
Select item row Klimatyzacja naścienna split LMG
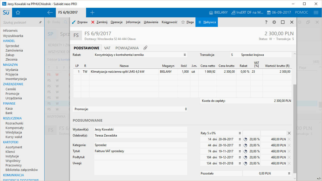182,72
